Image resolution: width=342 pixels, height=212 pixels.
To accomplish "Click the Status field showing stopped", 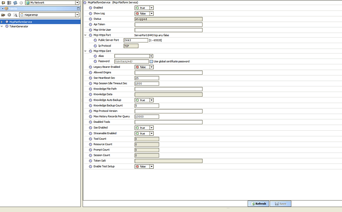I will (x=169, y=19).
